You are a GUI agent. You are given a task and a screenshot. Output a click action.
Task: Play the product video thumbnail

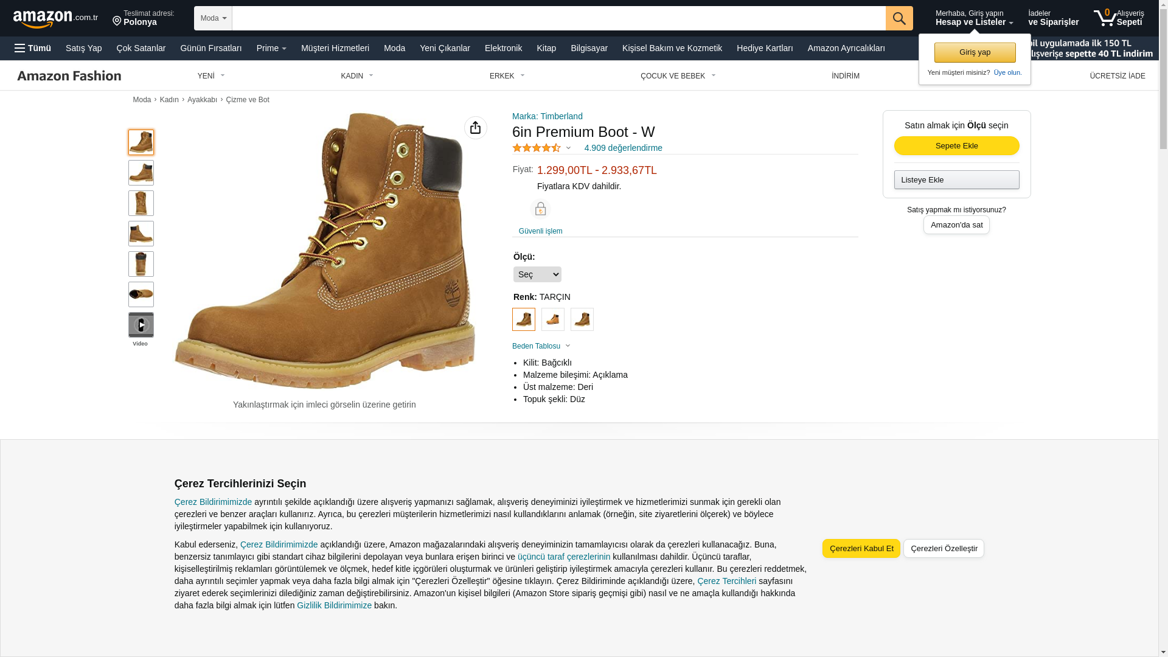pyautogui.click(x=141, y=325)
